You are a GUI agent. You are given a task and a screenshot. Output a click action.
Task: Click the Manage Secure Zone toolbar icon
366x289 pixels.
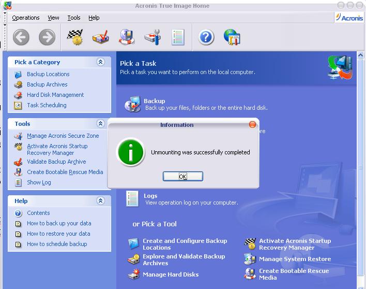pos(152,37)
